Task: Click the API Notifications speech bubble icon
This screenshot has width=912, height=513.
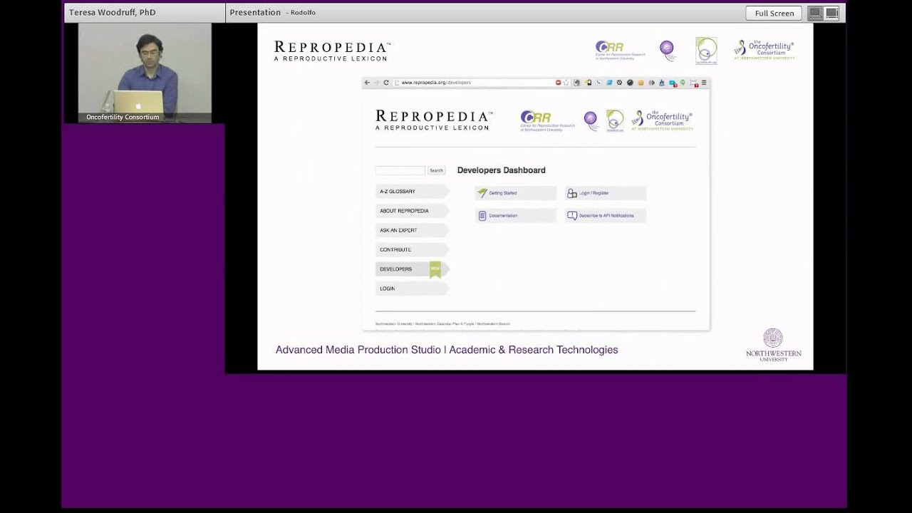Action: (572, 215)
